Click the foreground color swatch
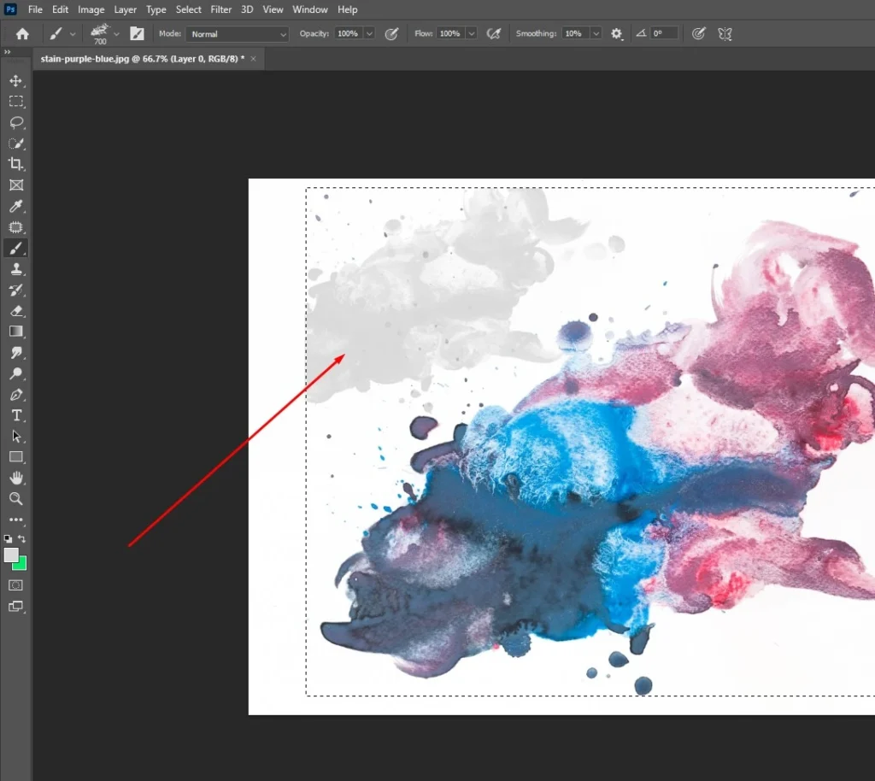The width and height of the screenshot is (875, 781). coord(11,555)
